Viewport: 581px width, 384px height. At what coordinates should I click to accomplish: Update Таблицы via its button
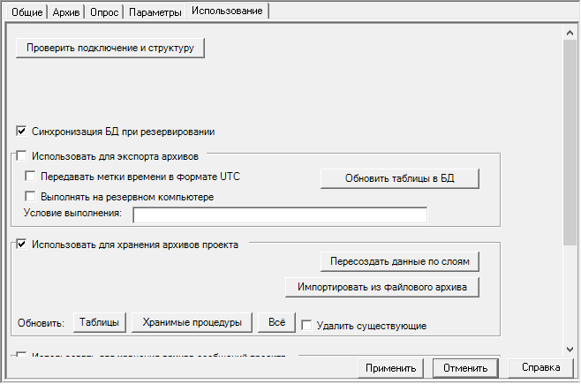click(99, 322)
